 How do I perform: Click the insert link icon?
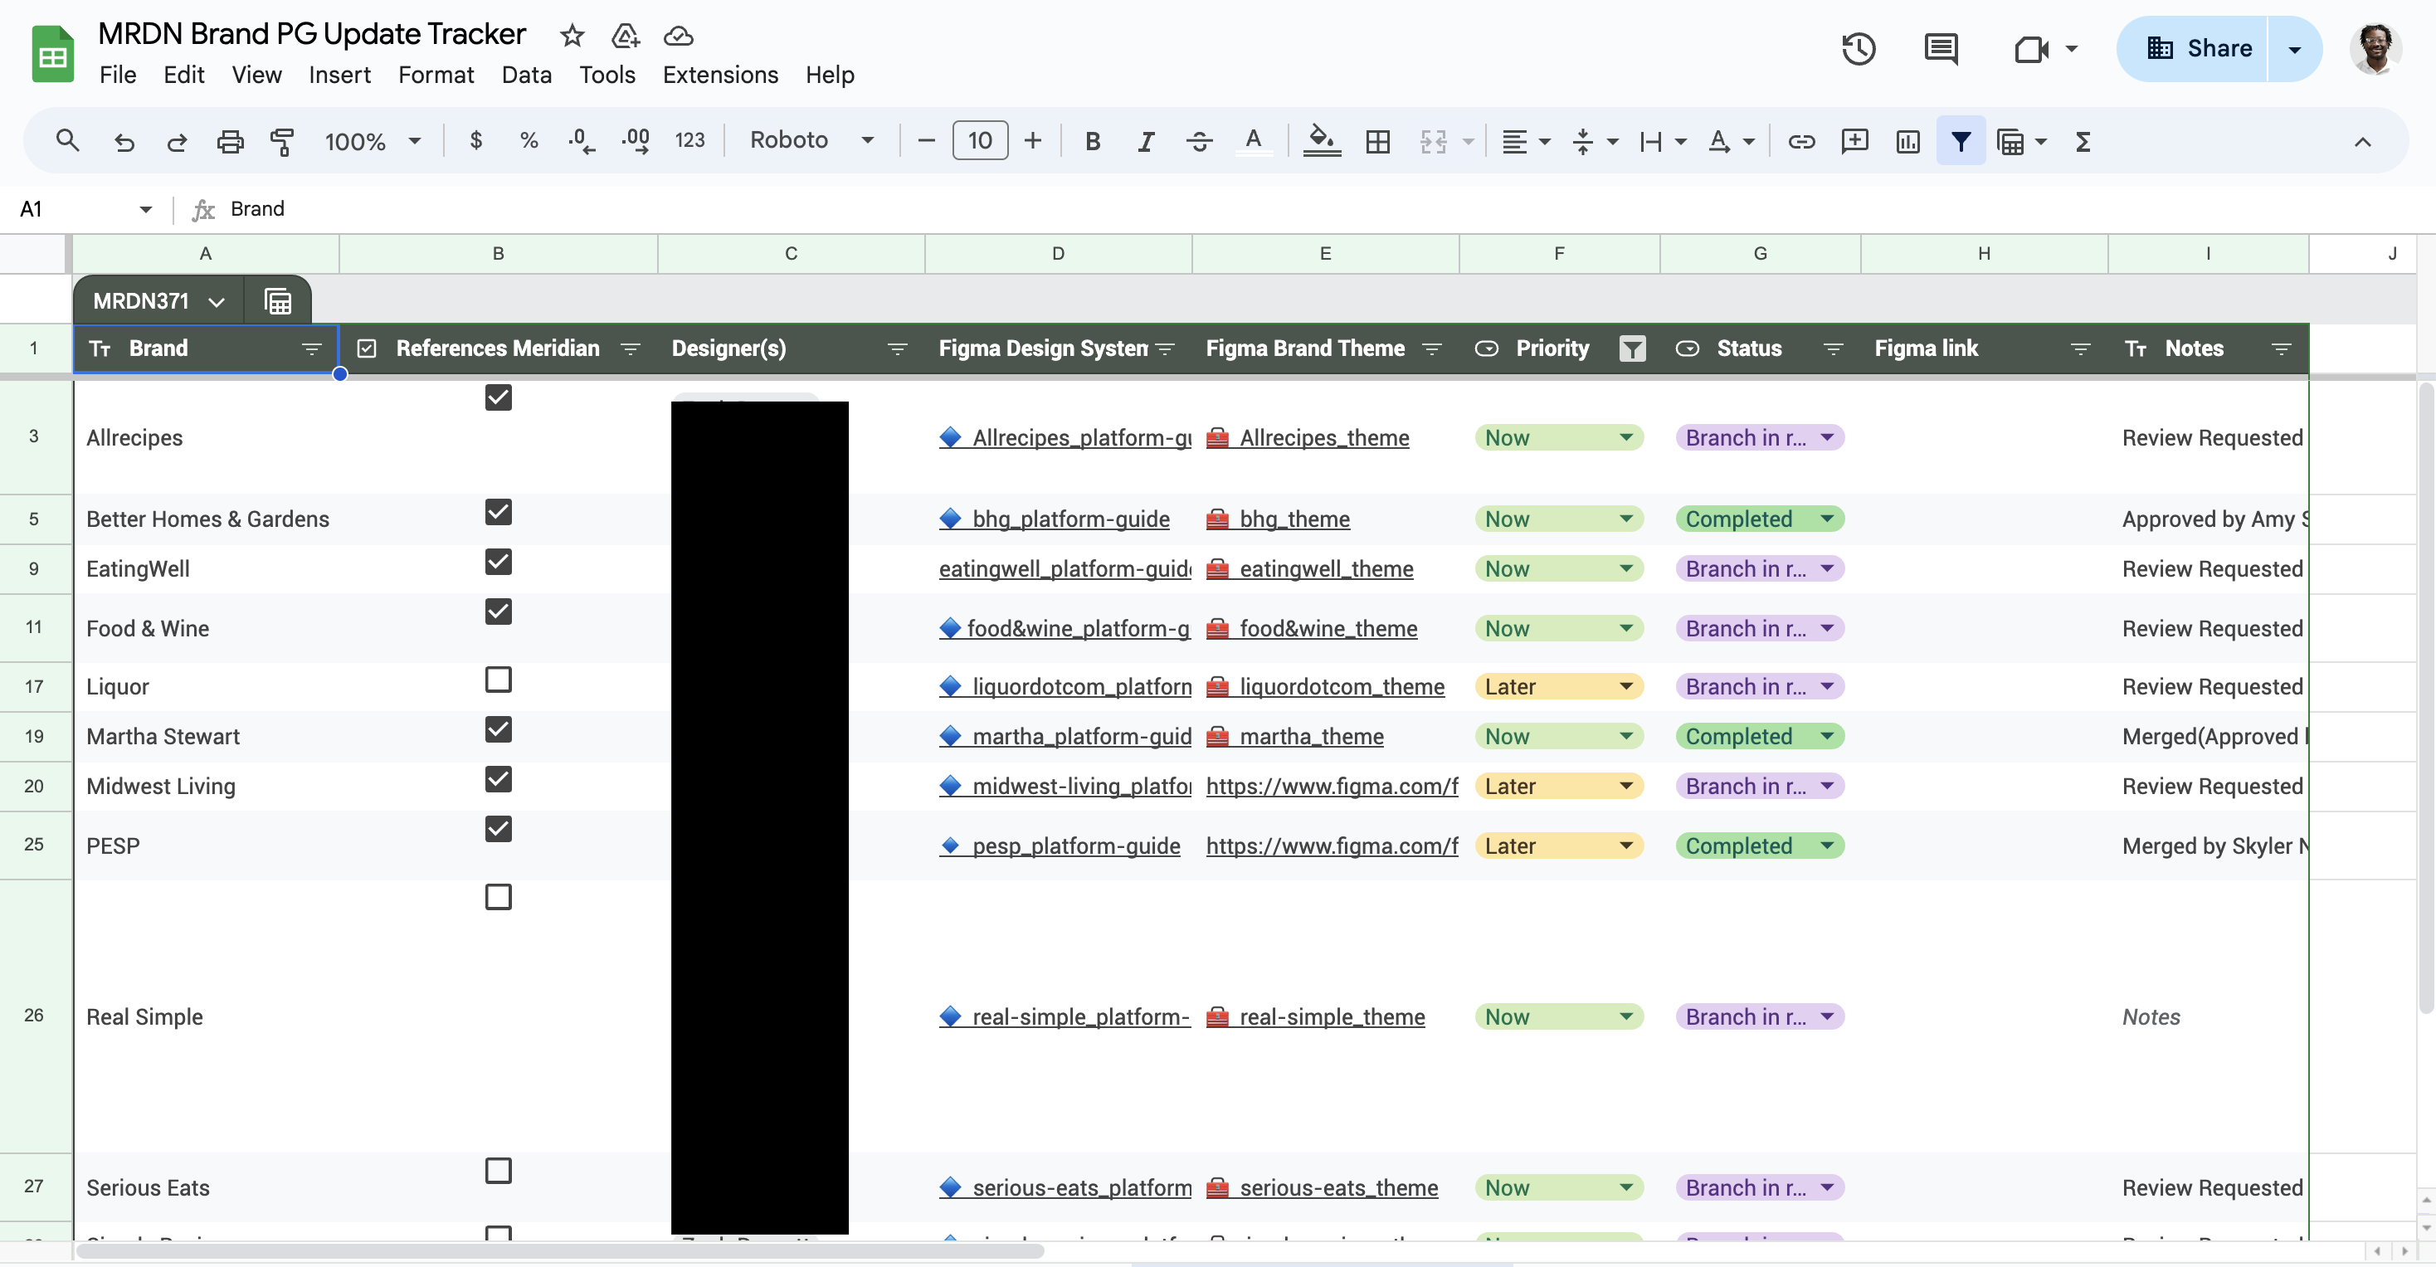point(1800,142)
